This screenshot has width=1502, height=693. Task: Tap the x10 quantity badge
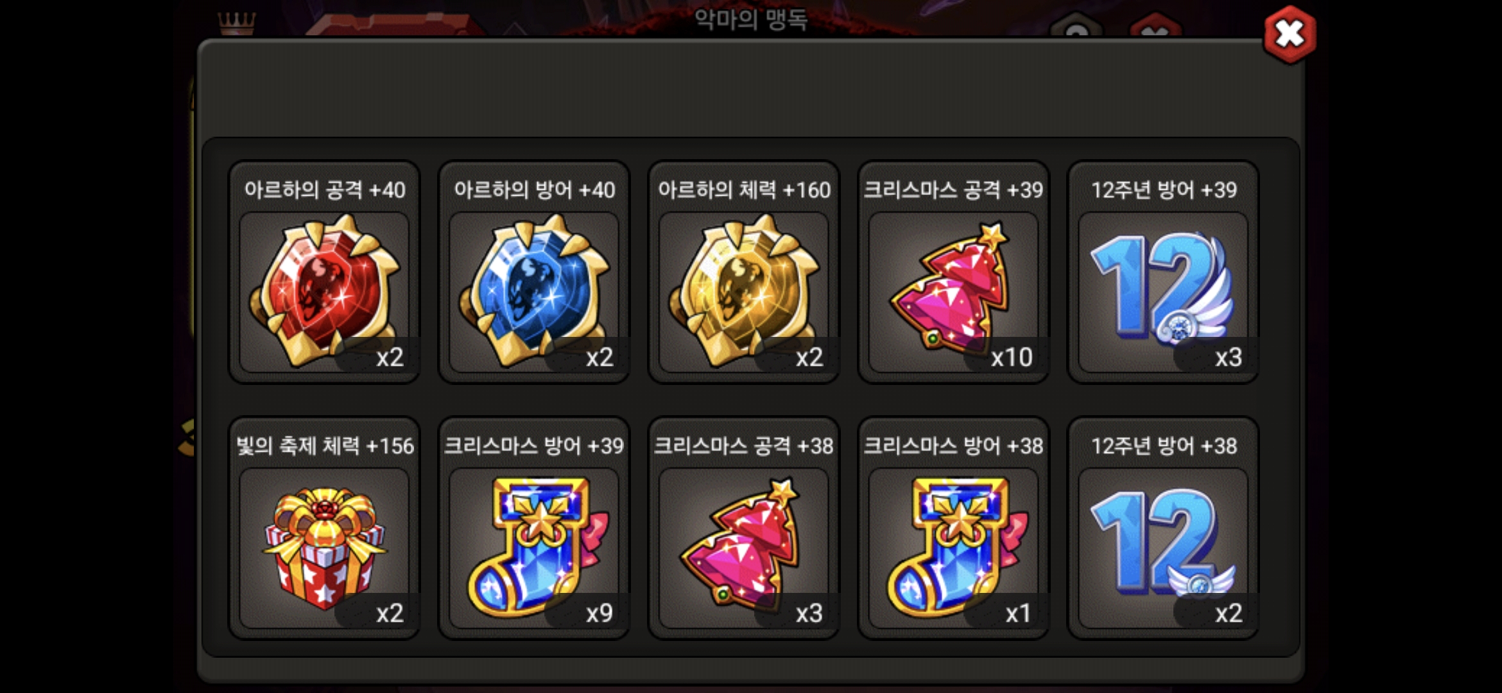(x=1011, y=357)
